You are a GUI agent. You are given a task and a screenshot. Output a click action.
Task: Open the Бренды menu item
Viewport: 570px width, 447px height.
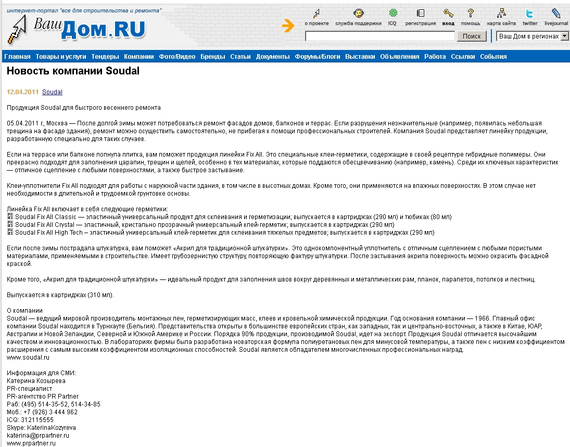213,57
